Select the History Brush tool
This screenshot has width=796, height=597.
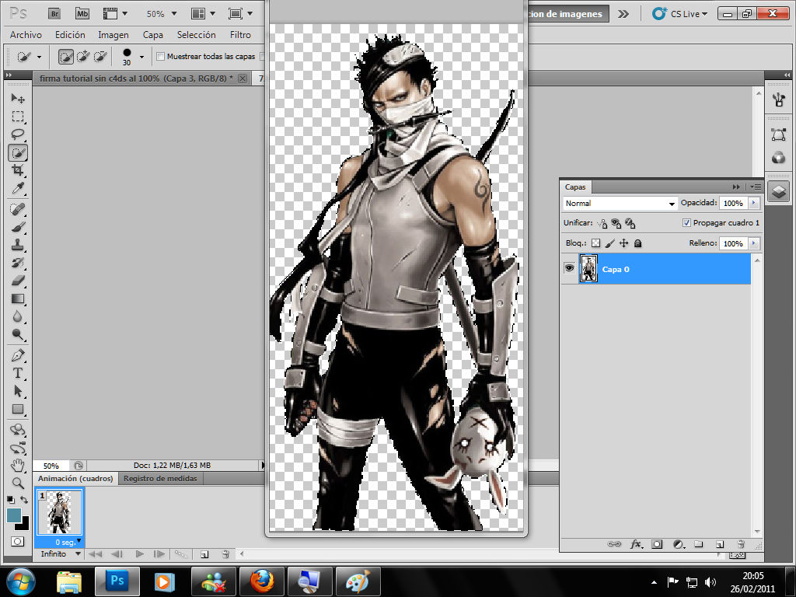(x=18, y=263)
